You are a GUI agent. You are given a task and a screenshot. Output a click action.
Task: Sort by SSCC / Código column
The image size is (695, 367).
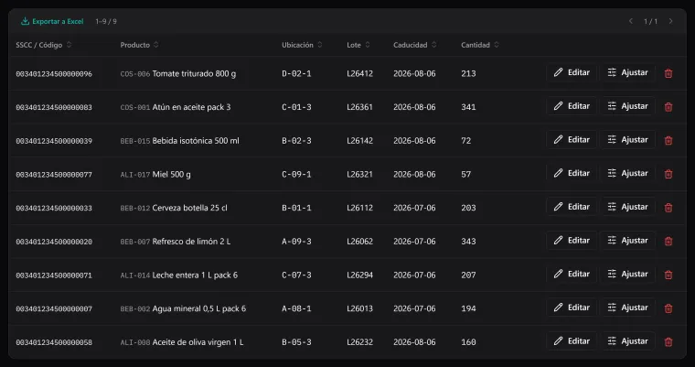tap(44, 45)
